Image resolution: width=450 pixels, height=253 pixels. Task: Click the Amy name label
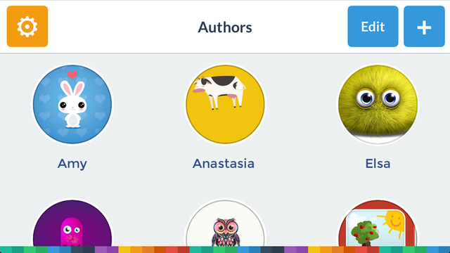coord(72,164)
